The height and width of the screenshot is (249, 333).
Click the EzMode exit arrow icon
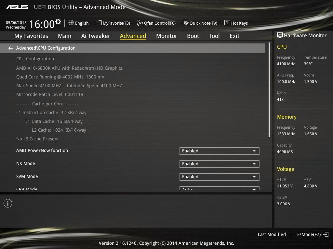tap(325, 234)
